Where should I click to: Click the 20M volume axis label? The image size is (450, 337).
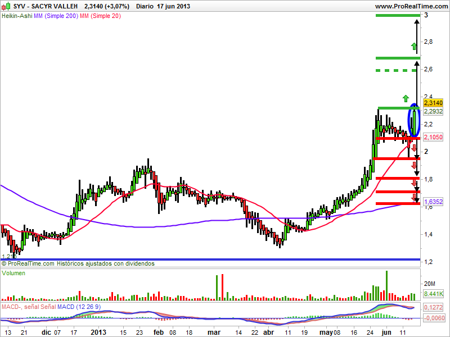[430, 284]
